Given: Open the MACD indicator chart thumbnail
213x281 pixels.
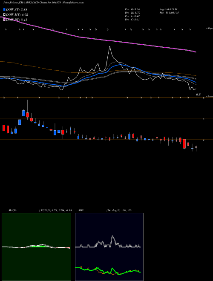Looking at the screenshot, I should click(x=36, y=247).
